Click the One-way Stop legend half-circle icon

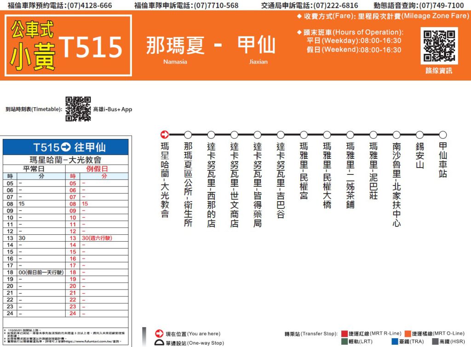(x=159, y=342)
